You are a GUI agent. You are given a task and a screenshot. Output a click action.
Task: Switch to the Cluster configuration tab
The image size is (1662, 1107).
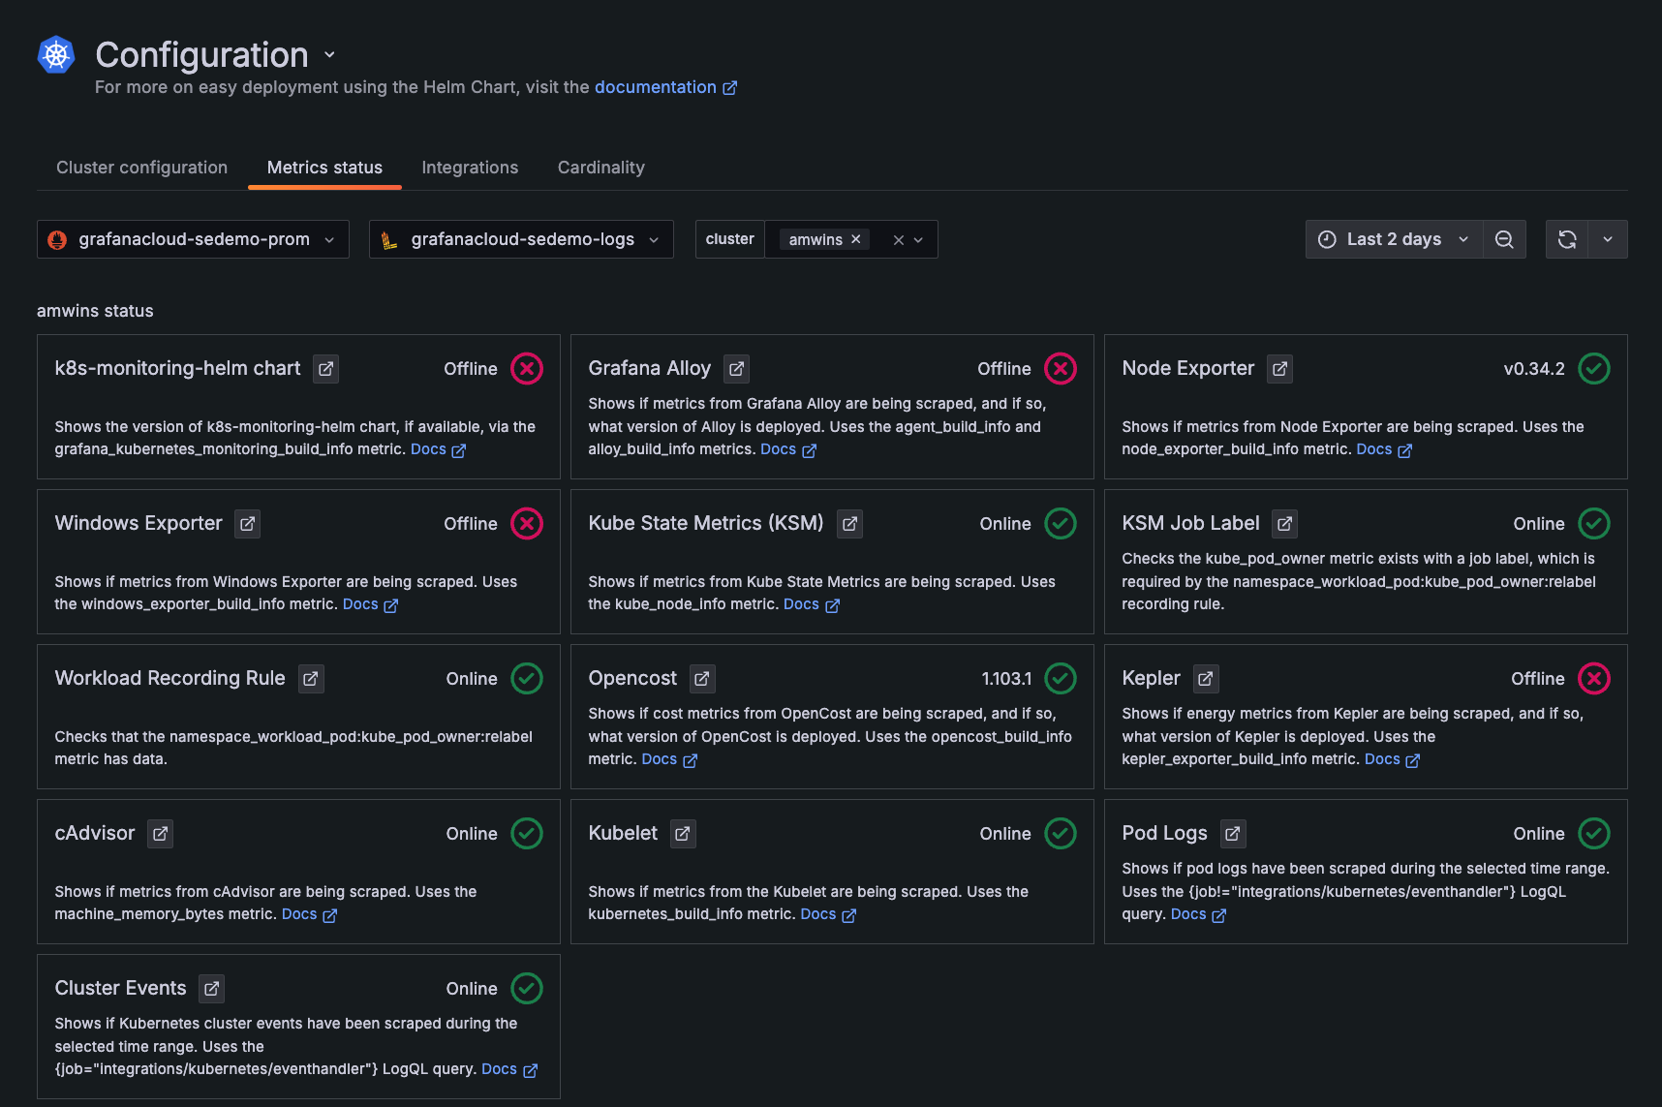click(141, 168)
